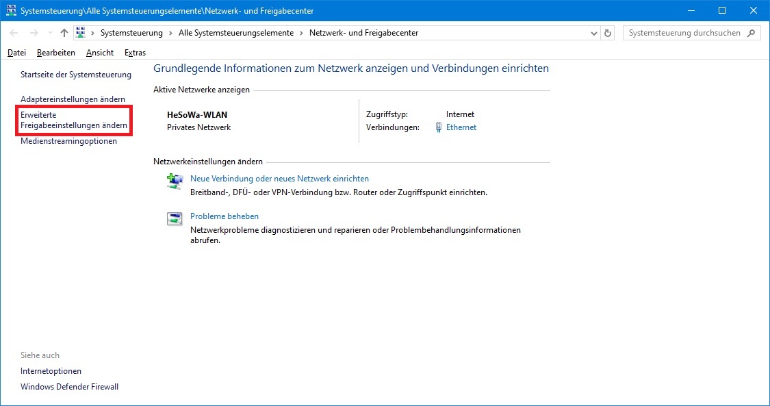Click the window's title bar system icon
The image size is (770, 406).
coord(11,10)
